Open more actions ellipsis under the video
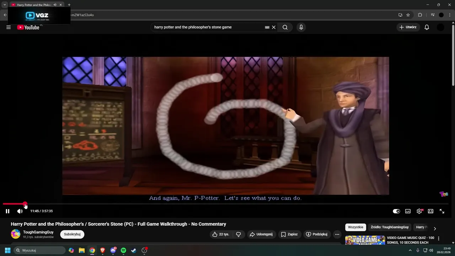 (x=337, y=234)
